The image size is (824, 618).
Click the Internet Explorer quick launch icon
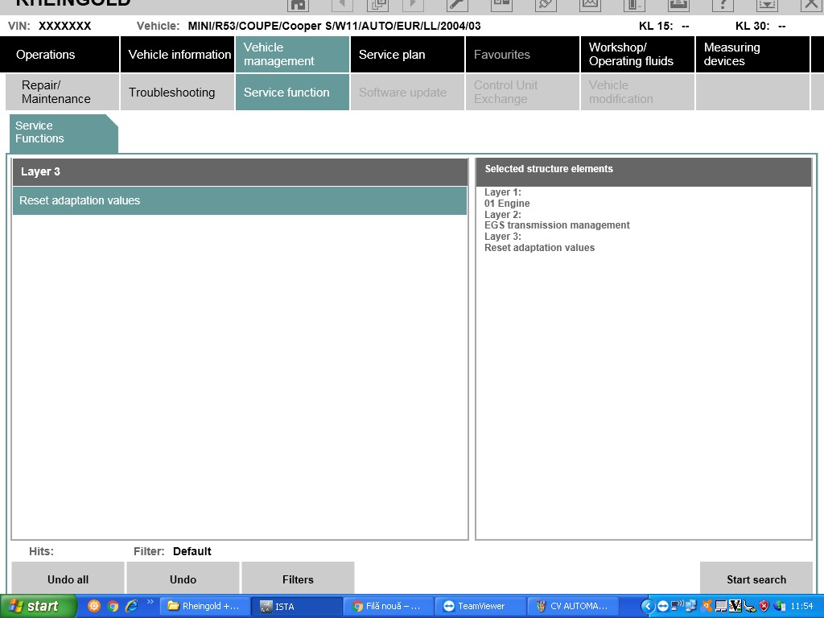(x=131, y=606)
